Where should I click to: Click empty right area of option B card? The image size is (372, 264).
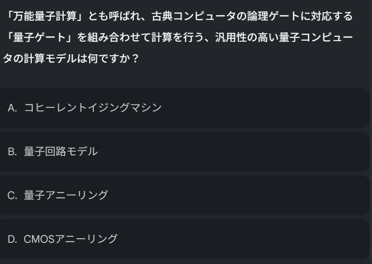(x=266, y=152)
